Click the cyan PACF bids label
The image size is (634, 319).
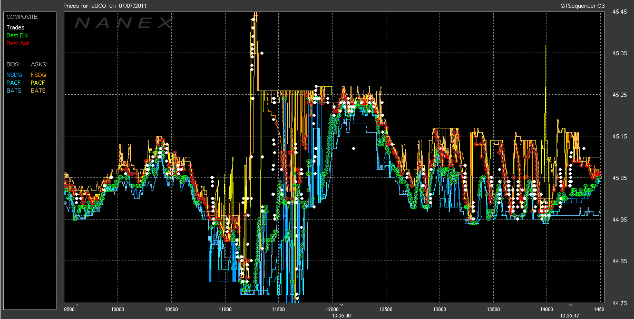(x=14, y=83)
